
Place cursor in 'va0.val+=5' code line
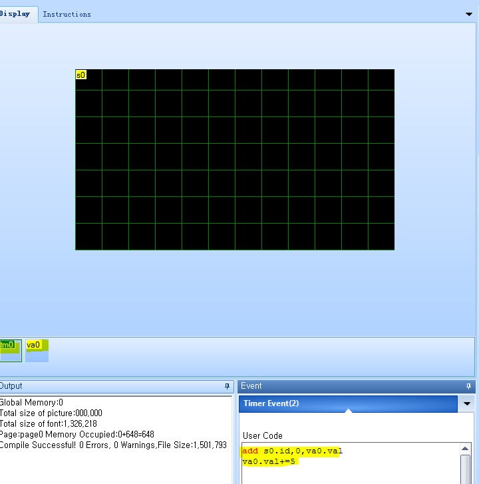268,461
